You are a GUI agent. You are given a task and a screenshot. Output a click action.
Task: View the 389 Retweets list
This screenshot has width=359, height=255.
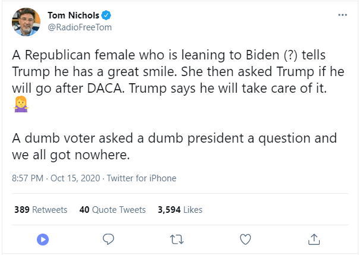[x=40, y=210]
